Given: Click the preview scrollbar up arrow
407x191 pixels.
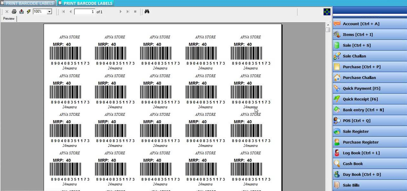Looking at the screenshot, I should tap(328, 25).
